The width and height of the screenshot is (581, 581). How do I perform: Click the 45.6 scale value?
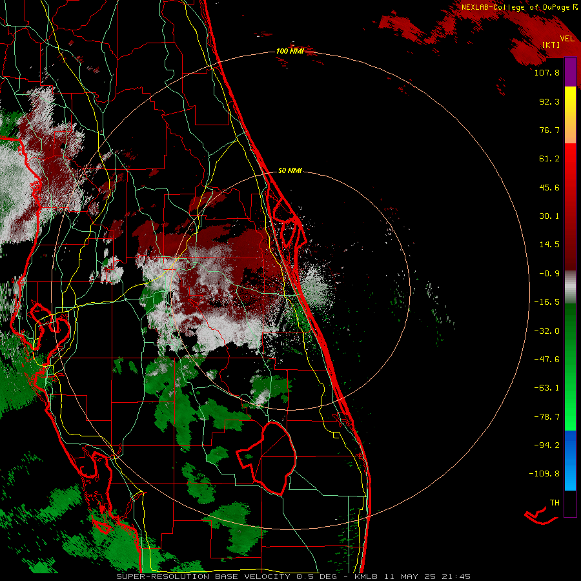[x=549, y=187]
